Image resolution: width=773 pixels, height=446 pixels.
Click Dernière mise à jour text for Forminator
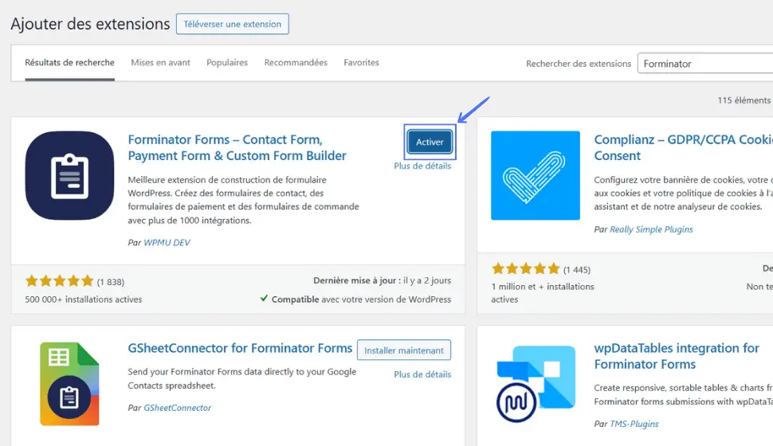tap(382, 280)
